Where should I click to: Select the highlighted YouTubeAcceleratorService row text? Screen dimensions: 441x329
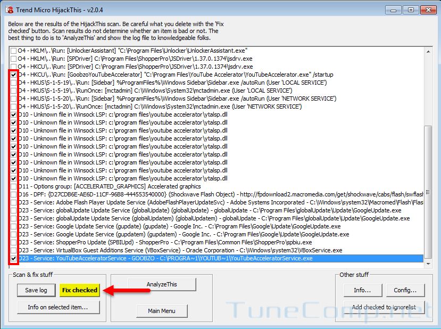165,258
